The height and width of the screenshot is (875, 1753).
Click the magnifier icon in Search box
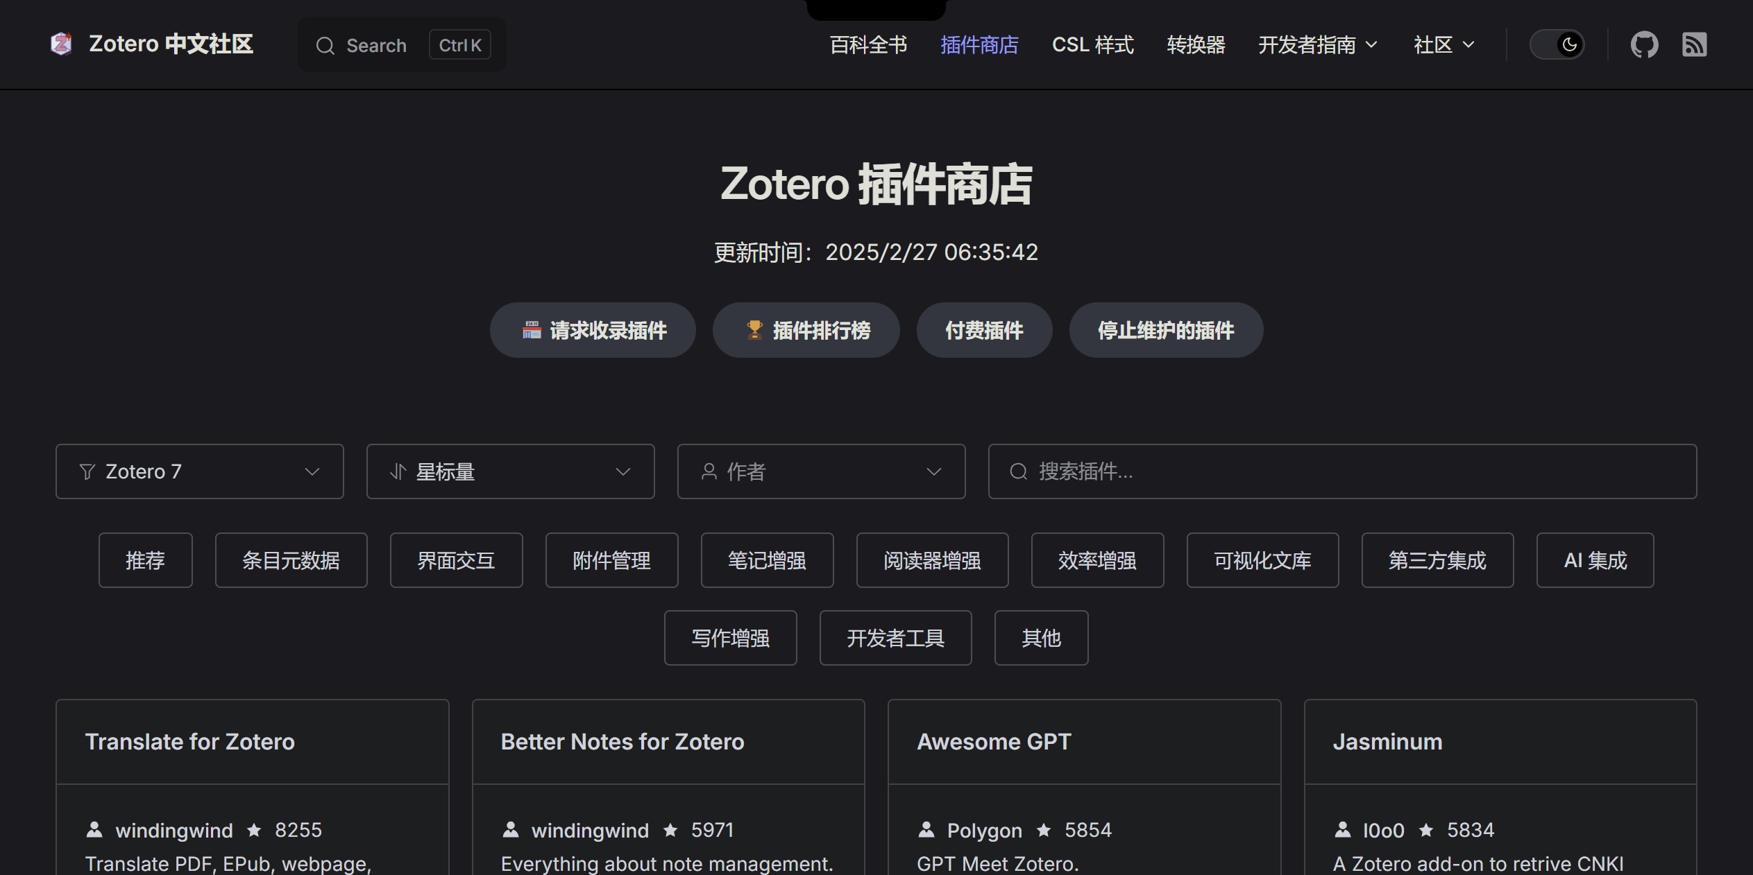click(x=325, y=46)
